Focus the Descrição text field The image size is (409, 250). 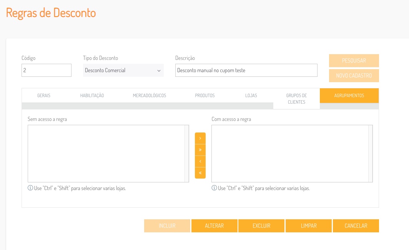coord(246,70)
